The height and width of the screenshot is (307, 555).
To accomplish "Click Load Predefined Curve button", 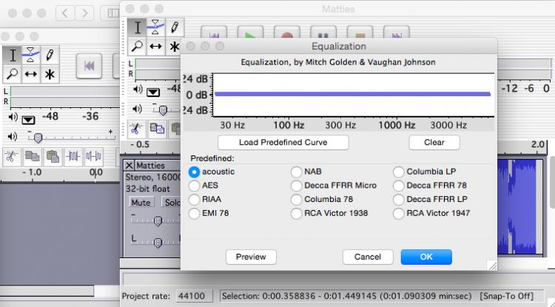I will [283, 143].
